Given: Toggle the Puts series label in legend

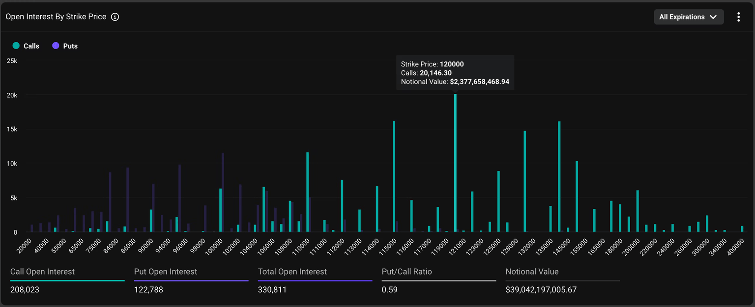Looking at the screenshot, I should pyautogui.click(x=70, y=46).
